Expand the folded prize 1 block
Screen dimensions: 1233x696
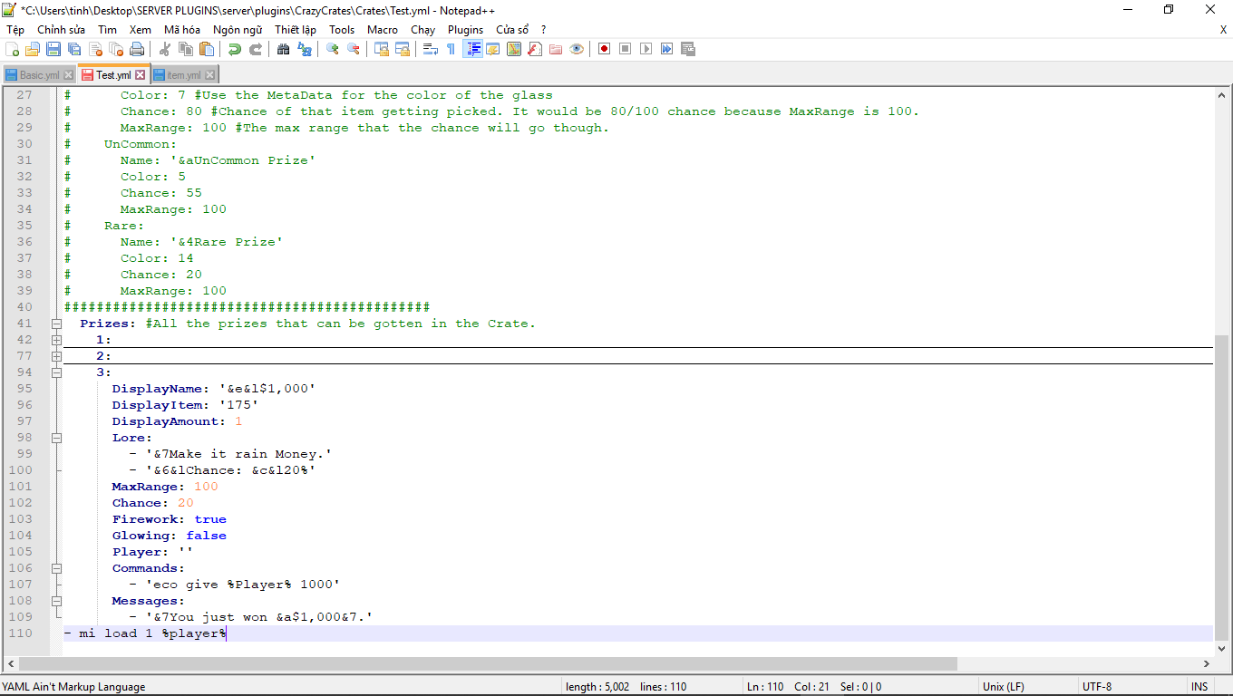pos(56,340)
